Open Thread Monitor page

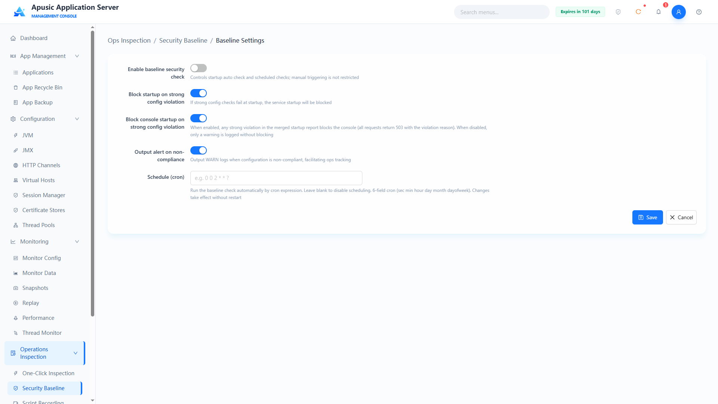(45, 333)
